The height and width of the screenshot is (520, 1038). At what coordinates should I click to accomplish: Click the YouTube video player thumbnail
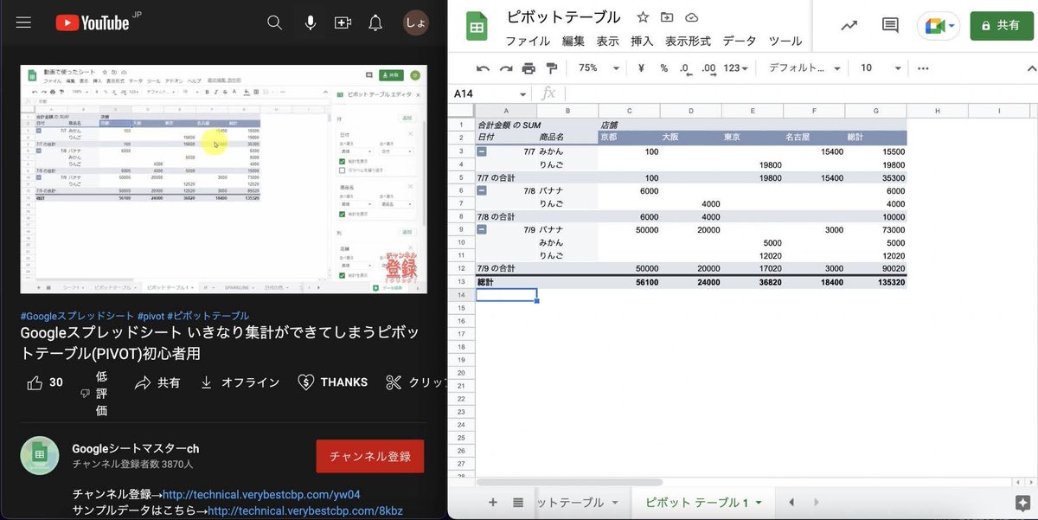click(x=224, y=179)
